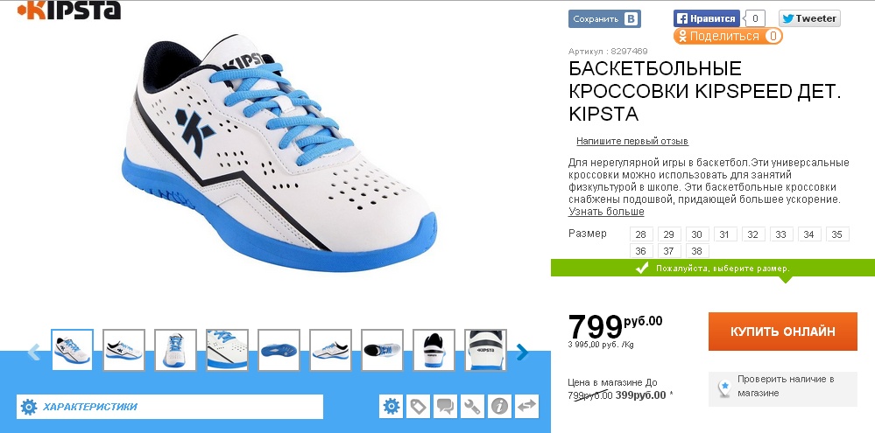Save product to VK with Сохранить
The image size is (875, 433).
pos(604,19)
